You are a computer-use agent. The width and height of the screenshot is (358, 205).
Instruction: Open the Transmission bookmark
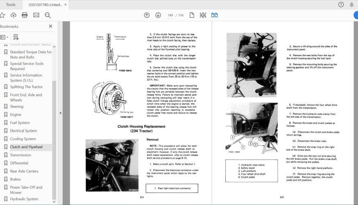click(x=20, y=155)
